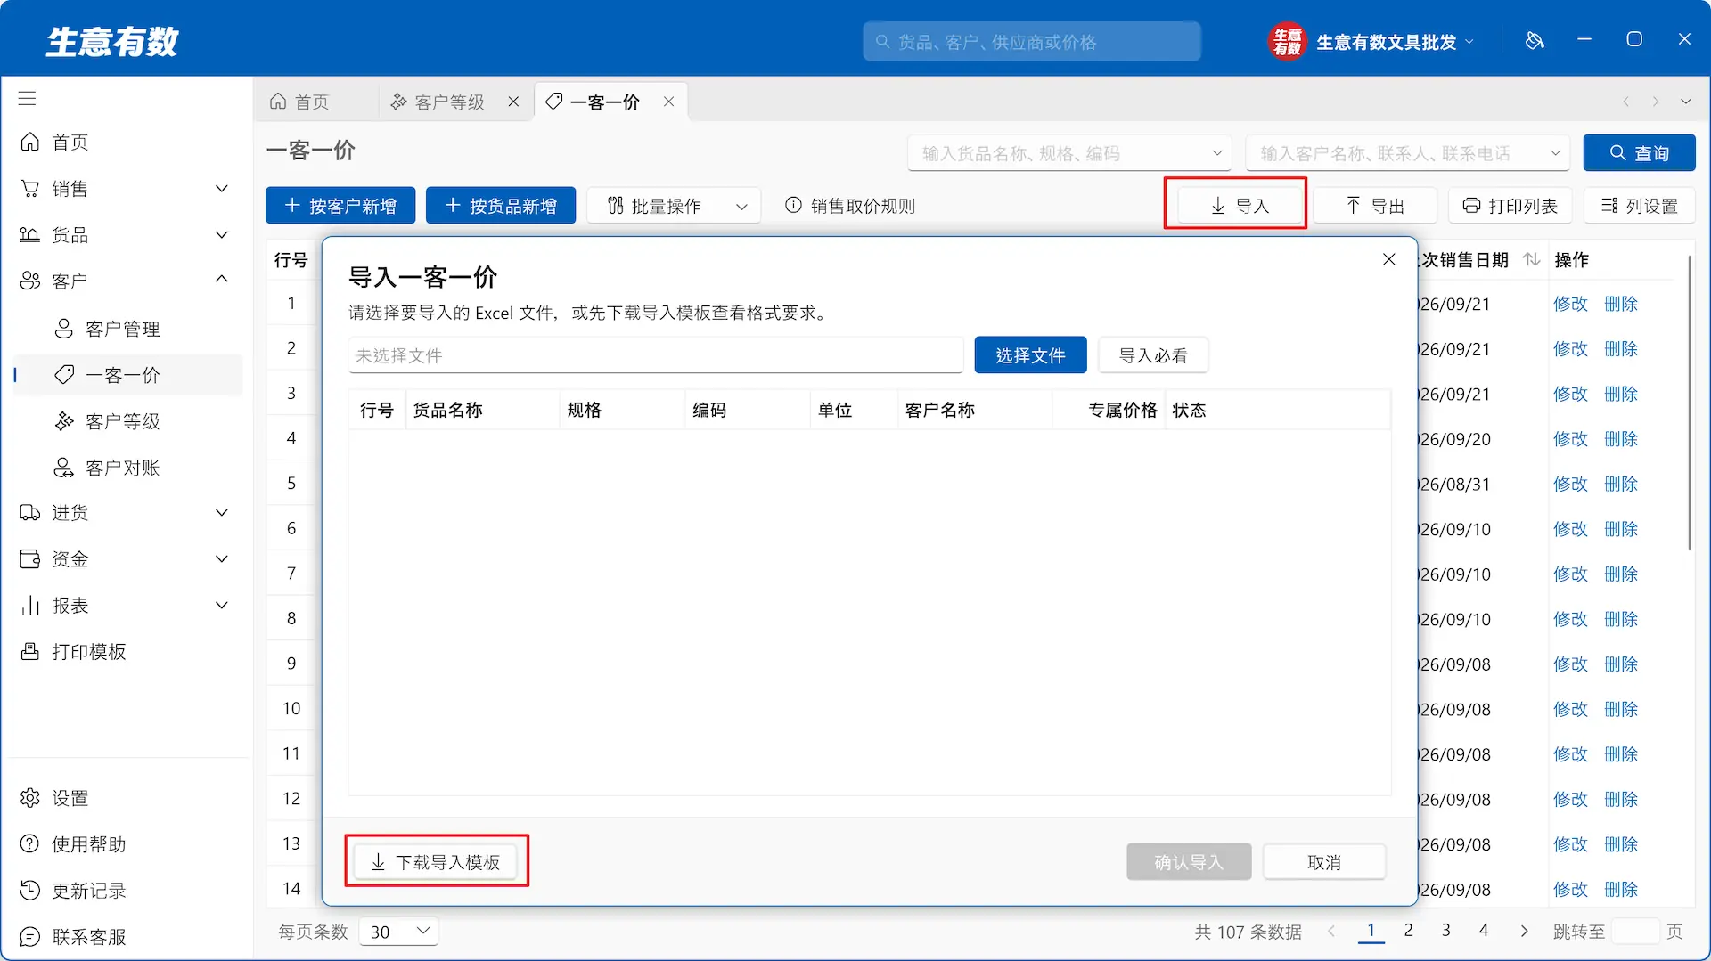The image size is (1711, 961).
Task: Toggle the hamburger sidebar menu icon
Action: pos(28,98)
